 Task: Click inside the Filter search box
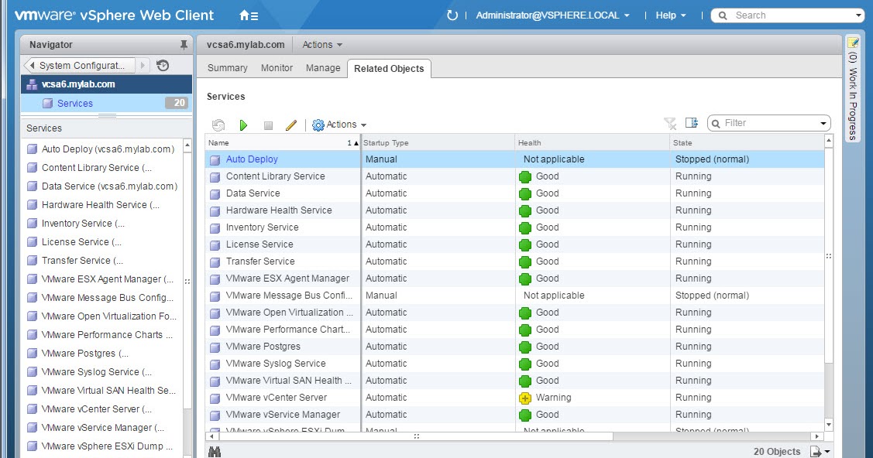pyautogui.click(x=763, y=122)
